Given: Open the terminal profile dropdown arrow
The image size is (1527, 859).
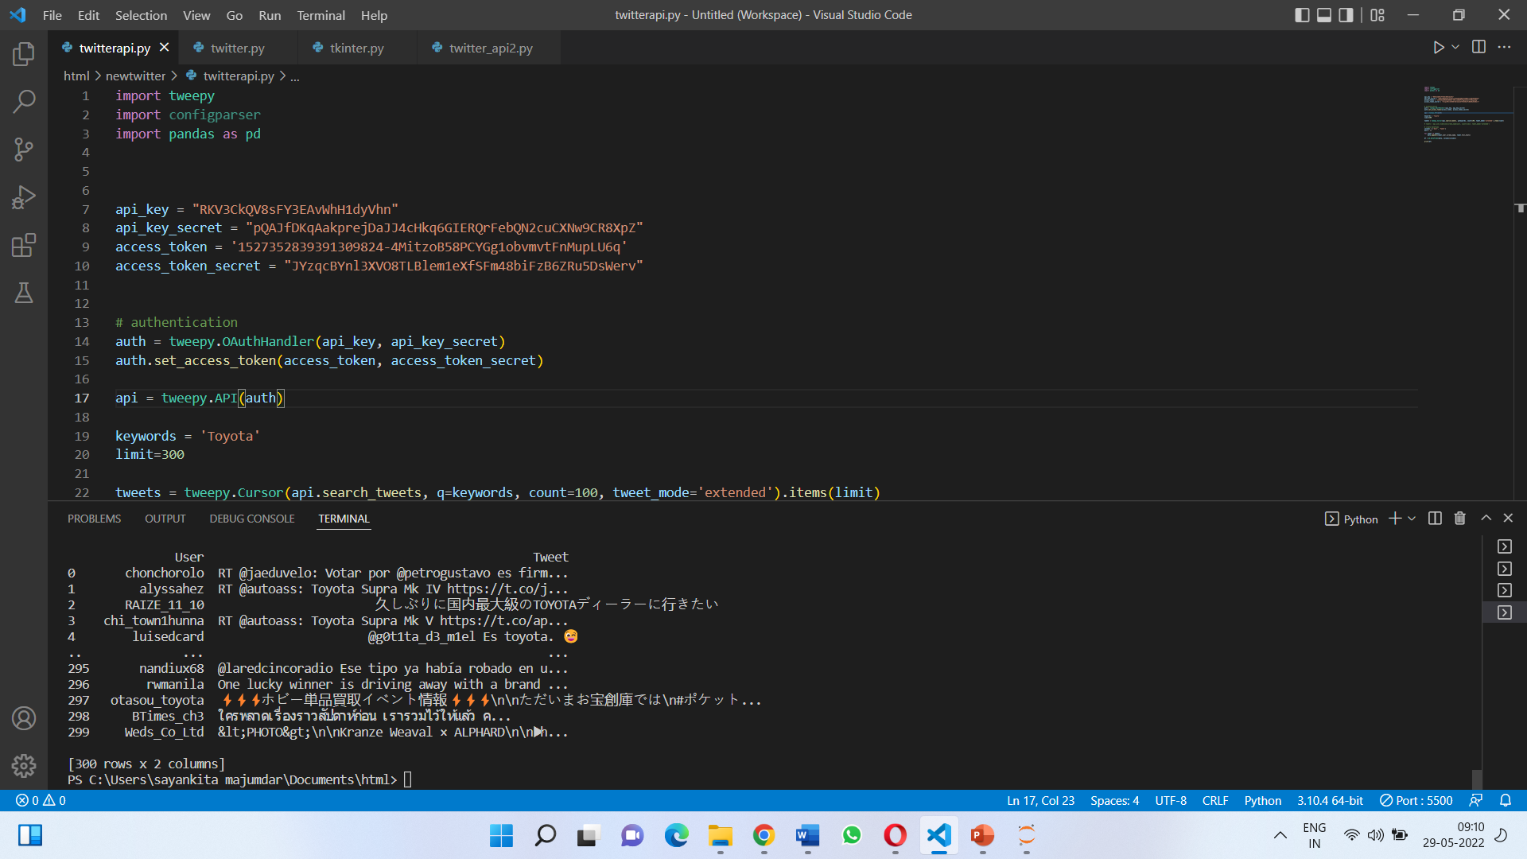Looking at the screenshot, I should tap(1412, 518).
